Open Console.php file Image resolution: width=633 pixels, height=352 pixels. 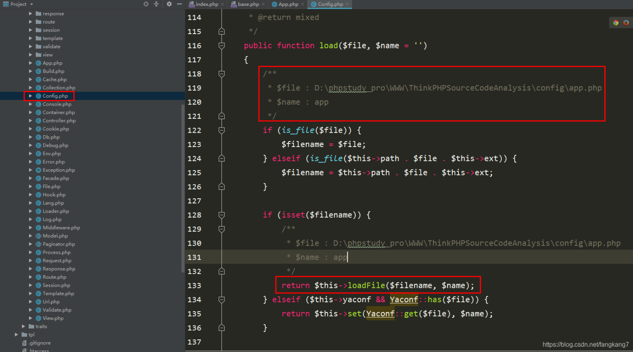click(57, 104)
